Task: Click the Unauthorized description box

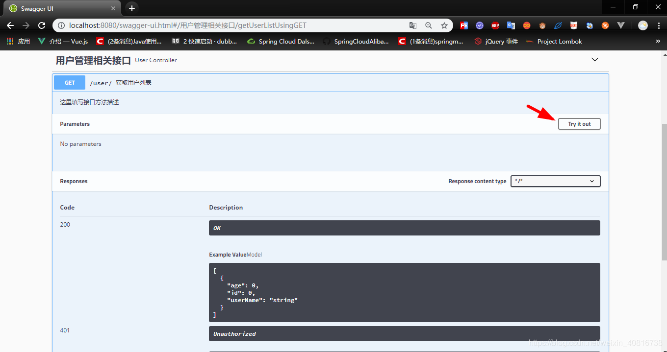Action: [405, 334]
